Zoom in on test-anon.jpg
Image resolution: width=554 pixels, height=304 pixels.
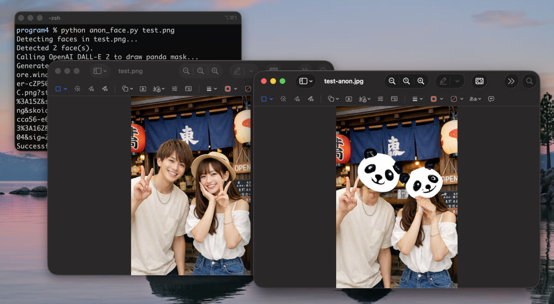(x=421, y=81)
